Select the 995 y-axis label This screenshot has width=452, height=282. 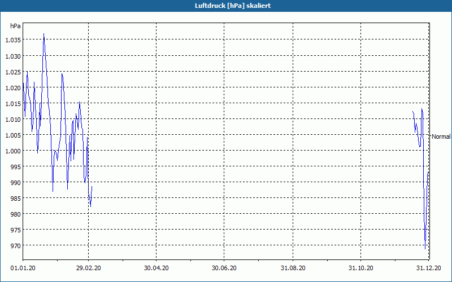pos(16,166)
